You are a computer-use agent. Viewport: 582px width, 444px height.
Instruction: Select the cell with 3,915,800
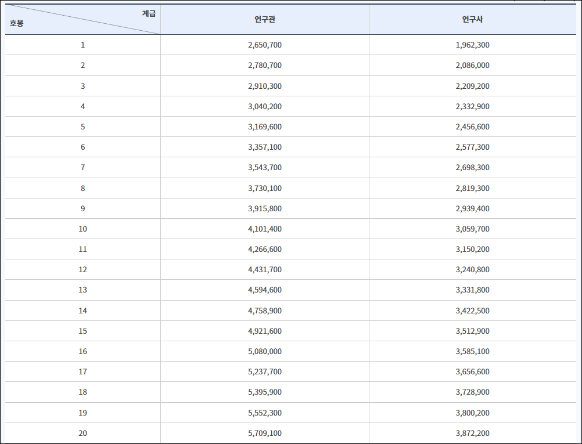[265, 208]
